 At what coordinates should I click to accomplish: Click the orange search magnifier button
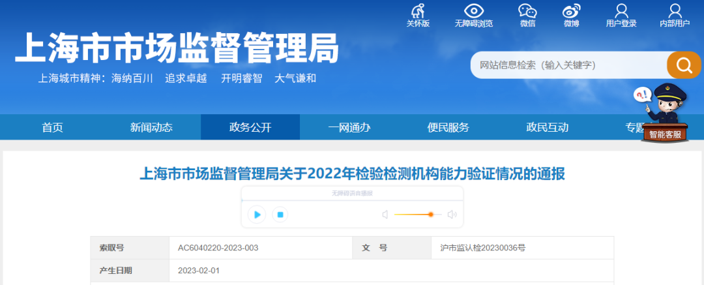684,65
